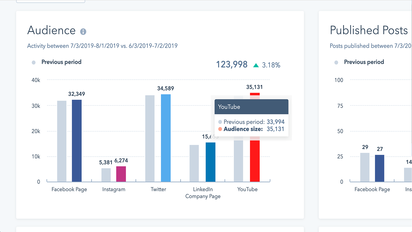
Task: Click the total audience value 123,998
Action: coord(231,64)
